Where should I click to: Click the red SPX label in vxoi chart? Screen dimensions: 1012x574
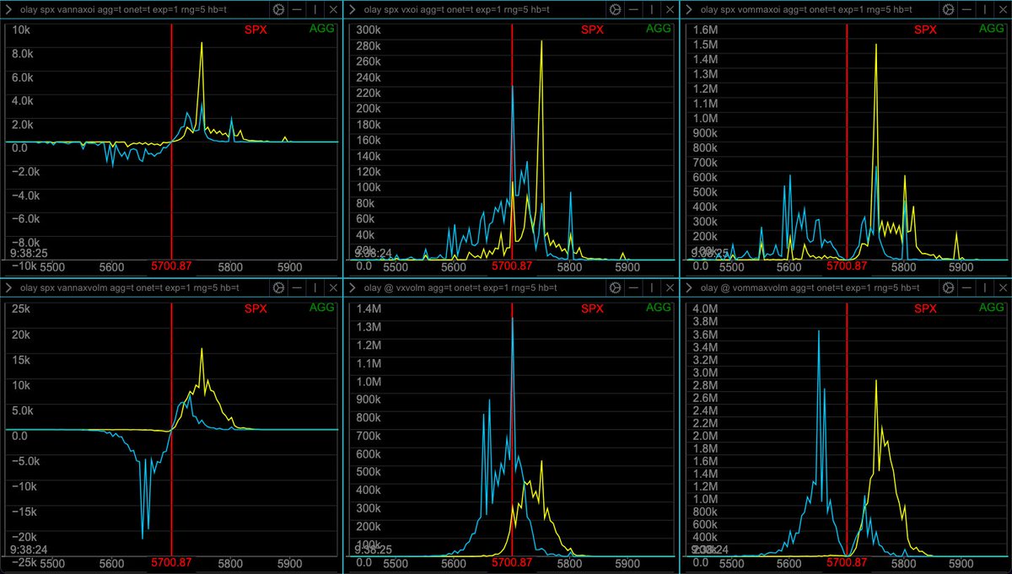tap(592, 30)
